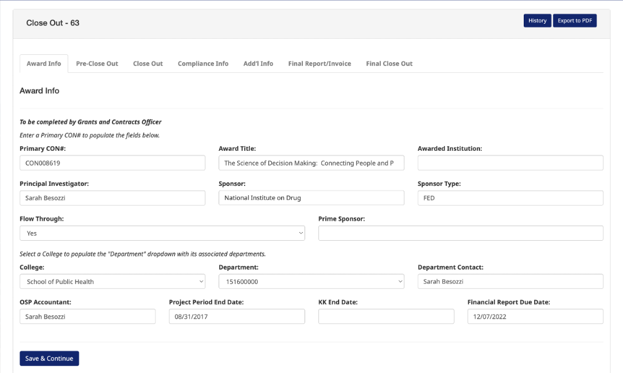Screen dimensions: 623x373
Task: Click the History button
Action: [x=537, y=21]
